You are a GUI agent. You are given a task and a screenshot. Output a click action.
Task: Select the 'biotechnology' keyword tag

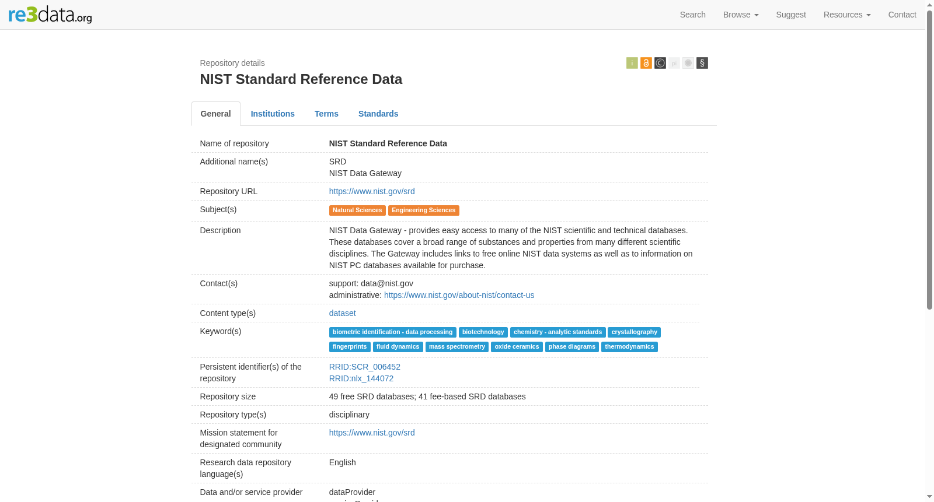pyautogui.click(x=483, y=332)
